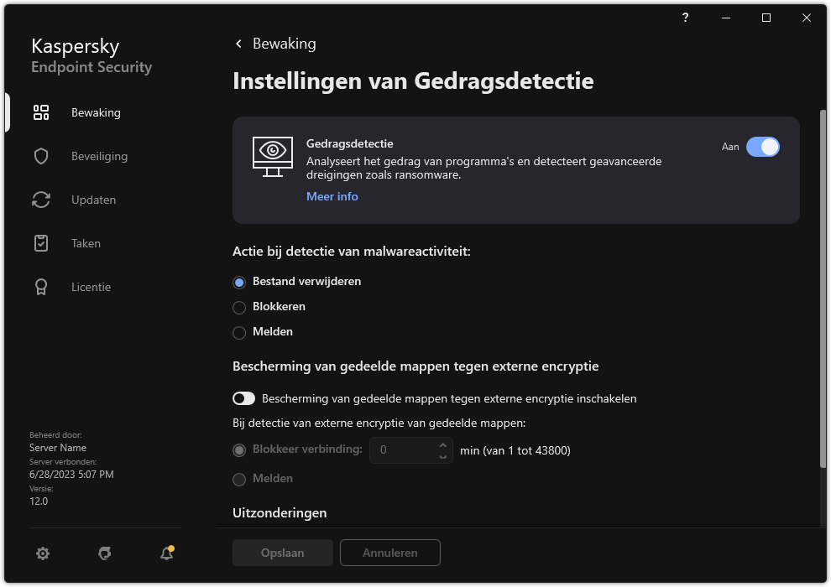Click the Updaten refresh arrows icon
The width and height of the screenshot is (831, 587).
(x=41, y=200)
